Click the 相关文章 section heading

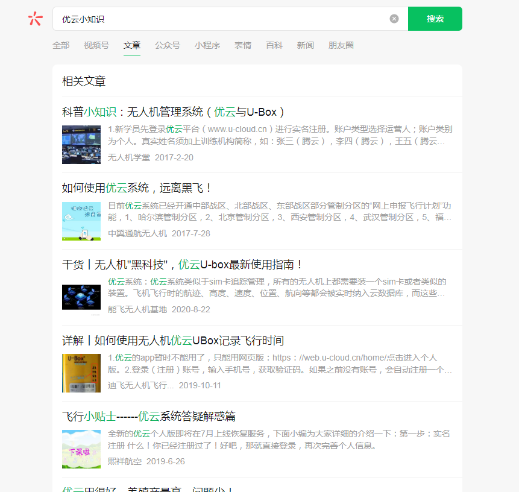[x=84, y=81]
